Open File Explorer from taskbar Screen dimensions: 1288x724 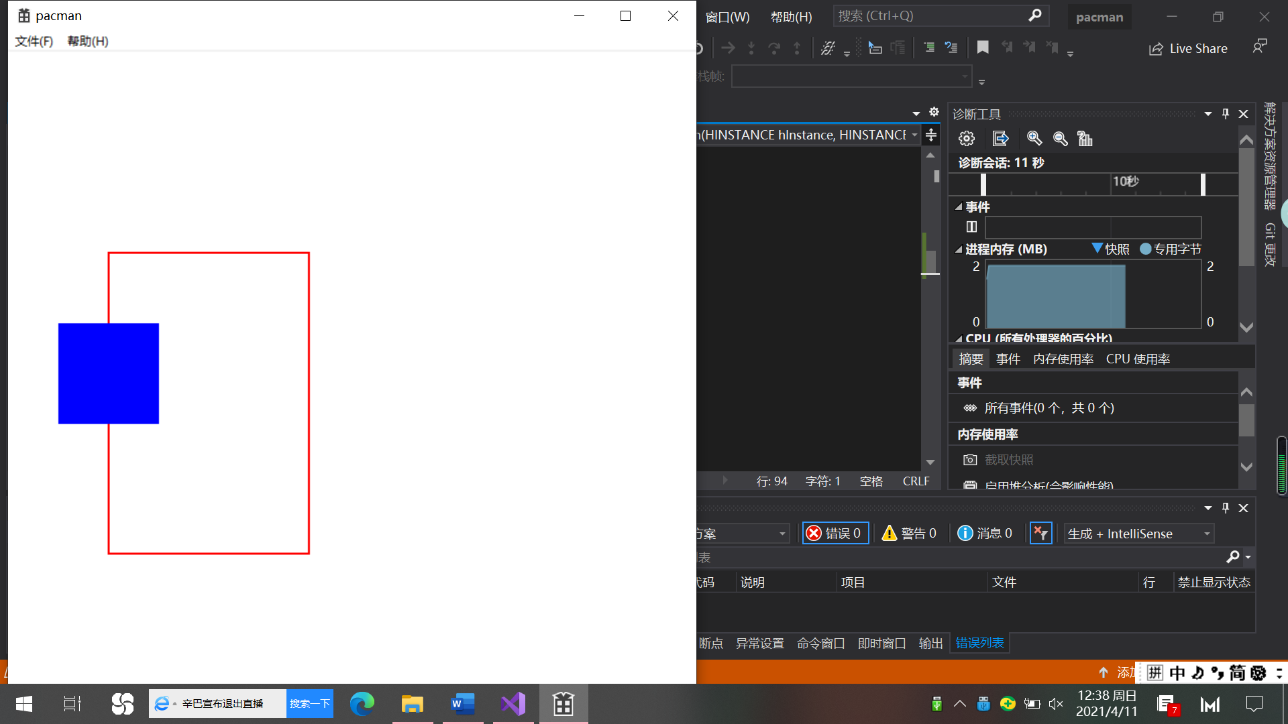[412, 704]
